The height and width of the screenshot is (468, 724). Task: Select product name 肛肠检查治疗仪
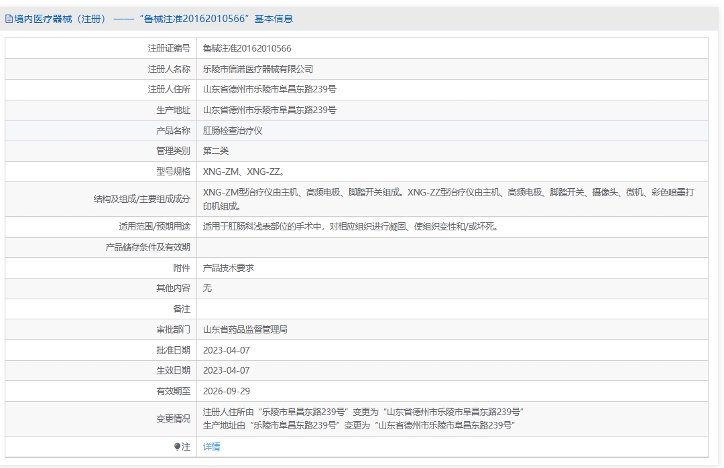pyautogui.click(x=233, y=131)
